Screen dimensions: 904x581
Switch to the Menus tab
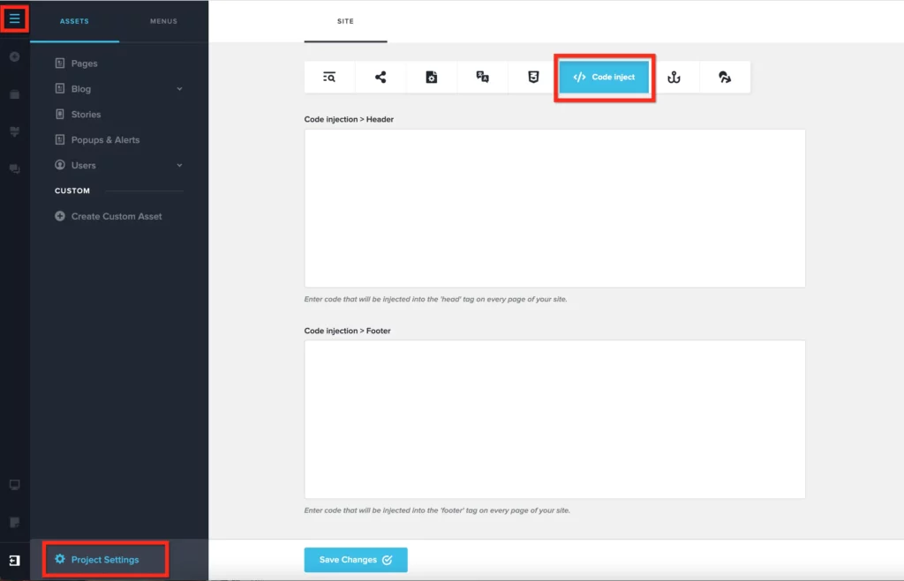coord(163,21)
